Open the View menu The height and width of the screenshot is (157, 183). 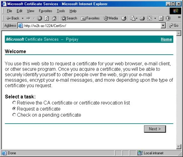pyautogui.click(x=30, y=11)
